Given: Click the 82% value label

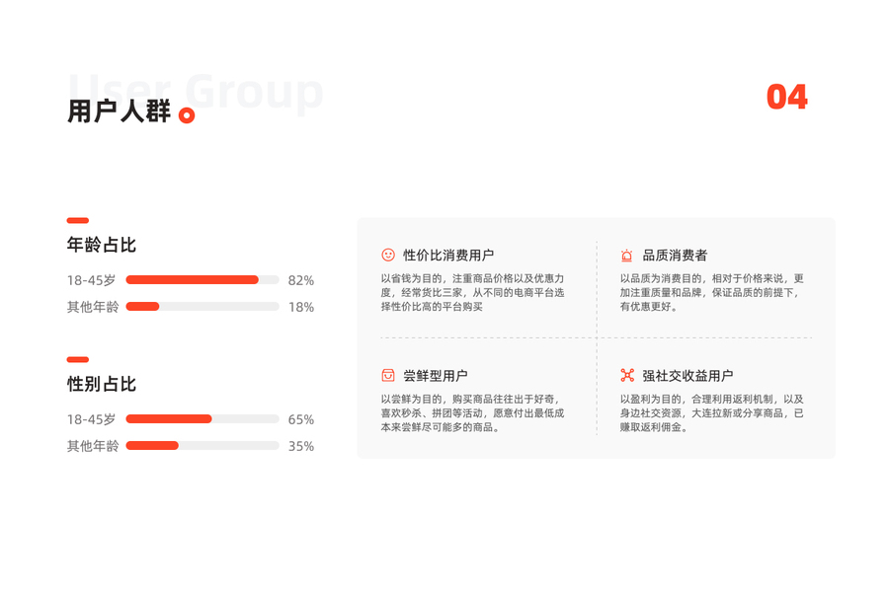Looking at the screenshot, I should click(x=301, y=280).
